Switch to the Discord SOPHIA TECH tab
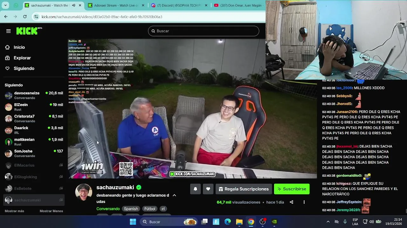This screenshot has width=407, height=228. (180, 5)
